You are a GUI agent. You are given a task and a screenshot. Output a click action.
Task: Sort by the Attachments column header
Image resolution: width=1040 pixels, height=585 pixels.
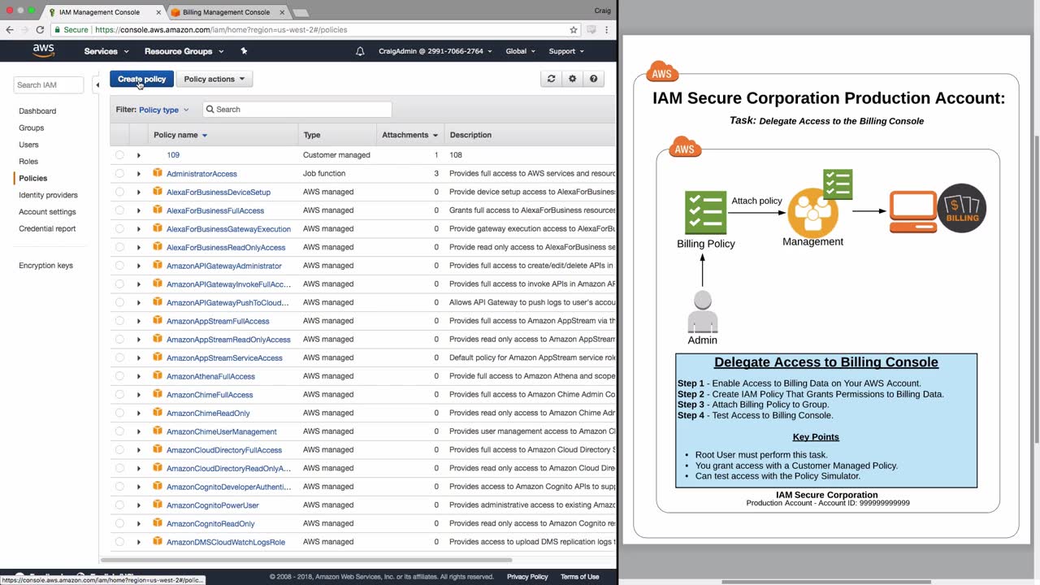[x=409, y=135]
